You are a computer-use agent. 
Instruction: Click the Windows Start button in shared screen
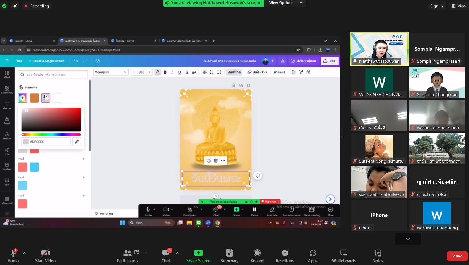(122, 223)
